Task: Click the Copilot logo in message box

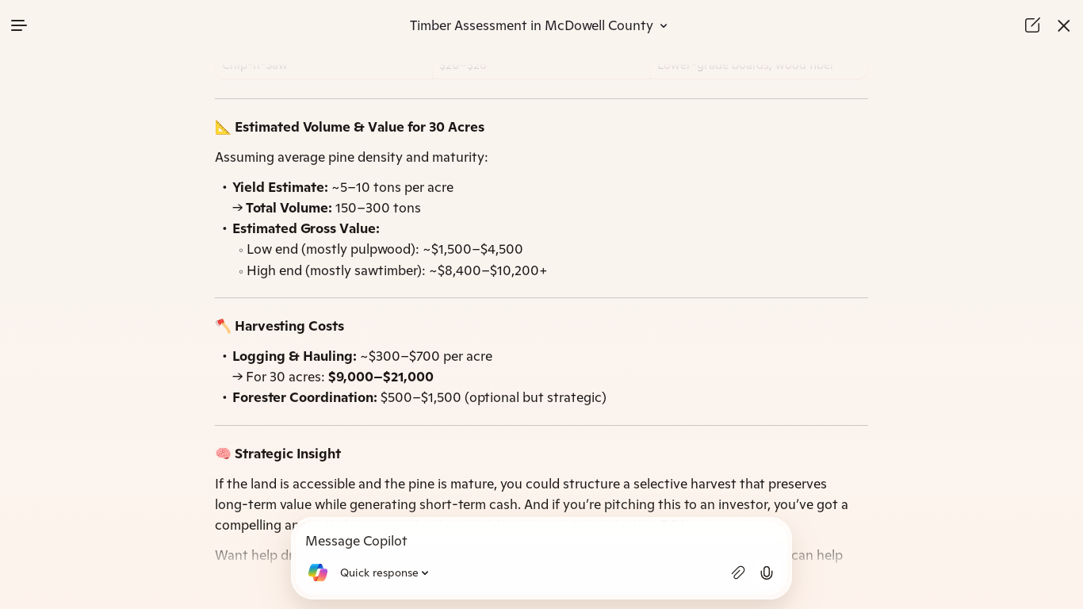Action: (x=318, y=573)
